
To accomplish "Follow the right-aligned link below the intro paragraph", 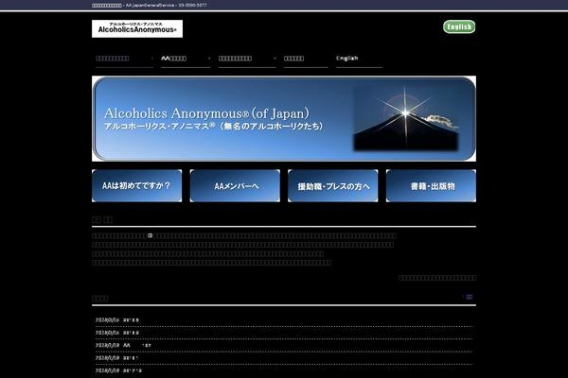I will 437,278.
